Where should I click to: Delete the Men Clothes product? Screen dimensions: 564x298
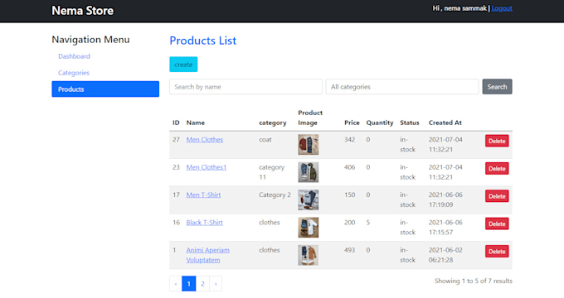click(497, 141)
